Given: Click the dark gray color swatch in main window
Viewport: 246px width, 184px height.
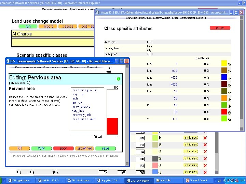Looking at the screenshot, I should [x=155, y=158].
